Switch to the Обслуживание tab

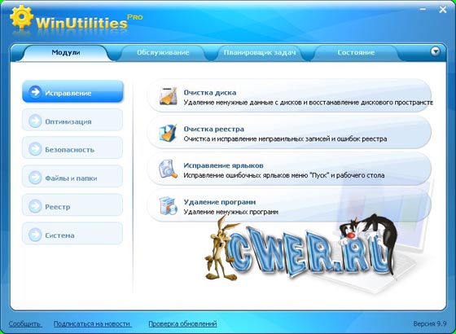point(163,53)
